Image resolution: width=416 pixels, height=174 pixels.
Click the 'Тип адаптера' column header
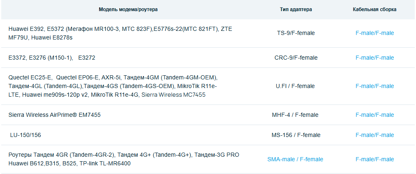coord(296,9)
